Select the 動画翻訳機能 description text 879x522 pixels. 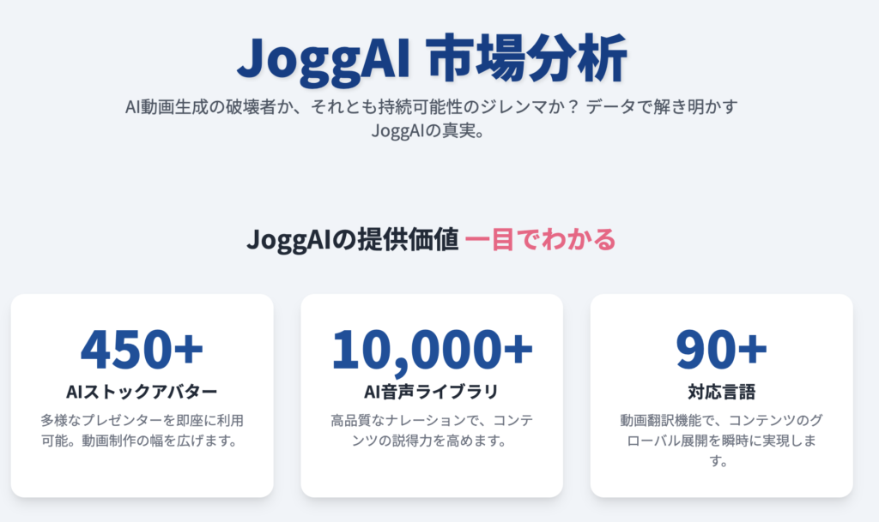click(721, 441)
